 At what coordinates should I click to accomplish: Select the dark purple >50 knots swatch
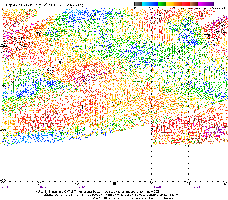pyautogui.click(x=214, y=4)
